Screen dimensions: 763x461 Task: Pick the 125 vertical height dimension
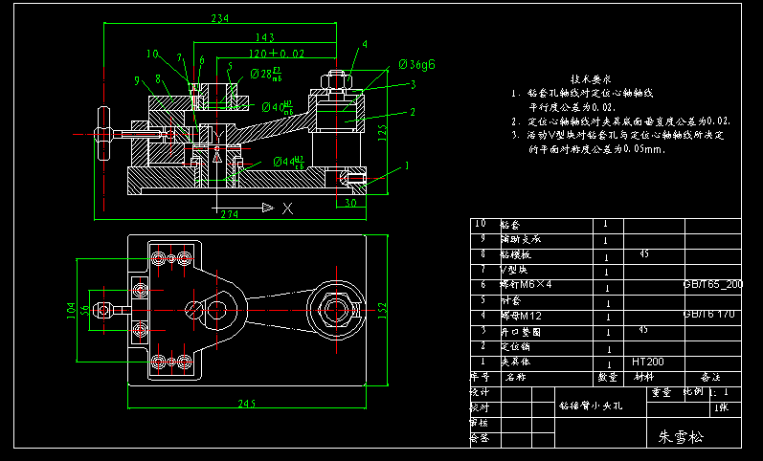click(383, 132)
